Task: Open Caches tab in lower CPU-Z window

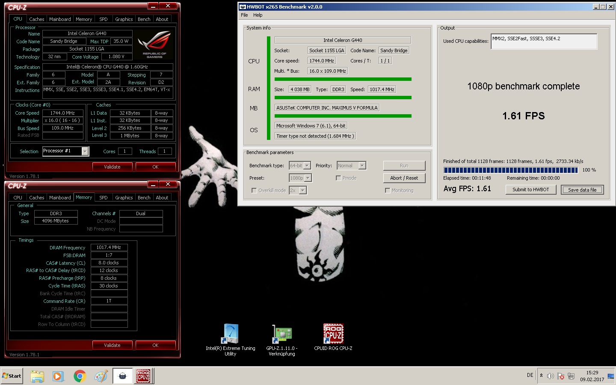Action: point(36,198)
